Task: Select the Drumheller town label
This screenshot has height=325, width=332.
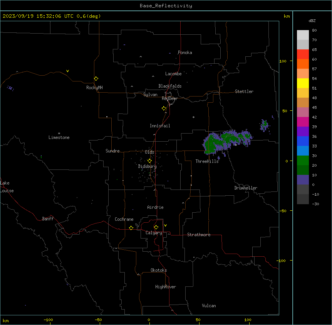Action: [246, 188]
